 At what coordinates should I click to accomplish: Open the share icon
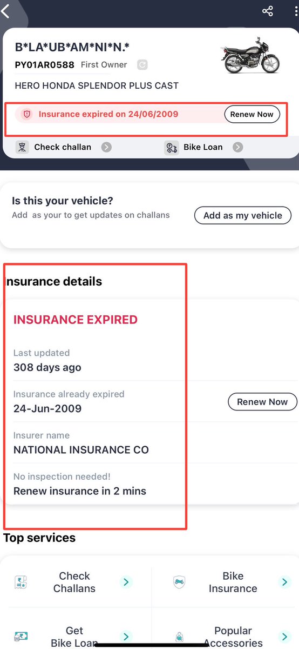pos(267,11)
